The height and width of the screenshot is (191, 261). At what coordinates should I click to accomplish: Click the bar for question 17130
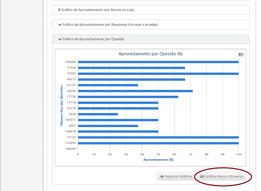pos(128,97)
